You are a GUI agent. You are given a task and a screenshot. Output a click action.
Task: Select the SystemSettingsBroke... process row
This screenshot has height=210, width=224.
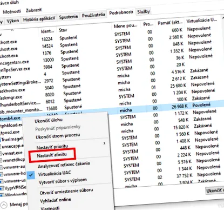click(21, 83)
